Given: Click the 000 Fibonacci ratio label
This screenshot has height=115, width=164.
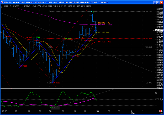Looking at the screenshot, I should (50, 11).
